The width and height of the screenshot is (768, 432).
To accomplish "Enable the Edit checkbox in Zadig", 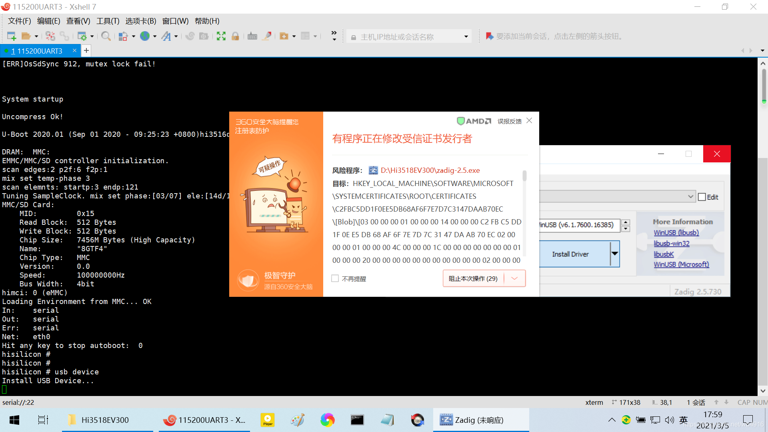I will (702, 197).
